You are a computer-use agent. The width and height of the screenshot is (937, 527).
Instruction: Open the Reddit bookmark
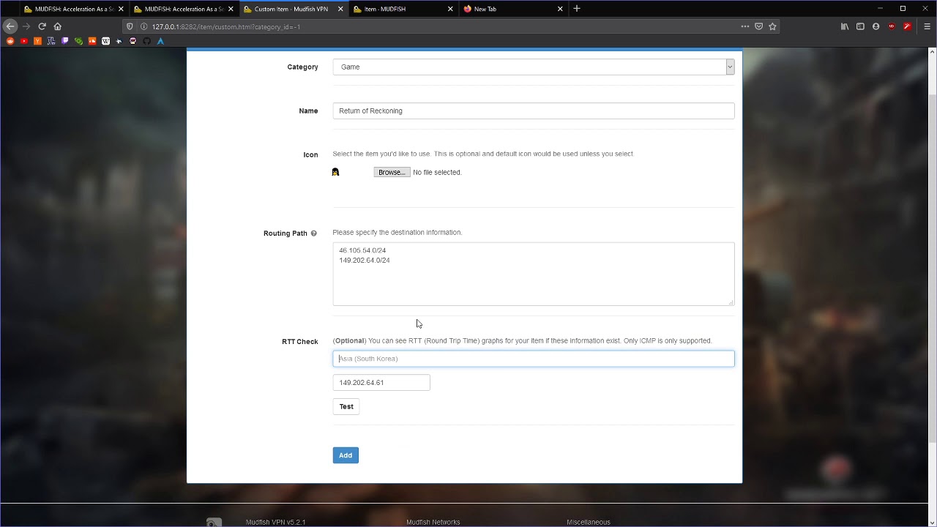point(10,41)
